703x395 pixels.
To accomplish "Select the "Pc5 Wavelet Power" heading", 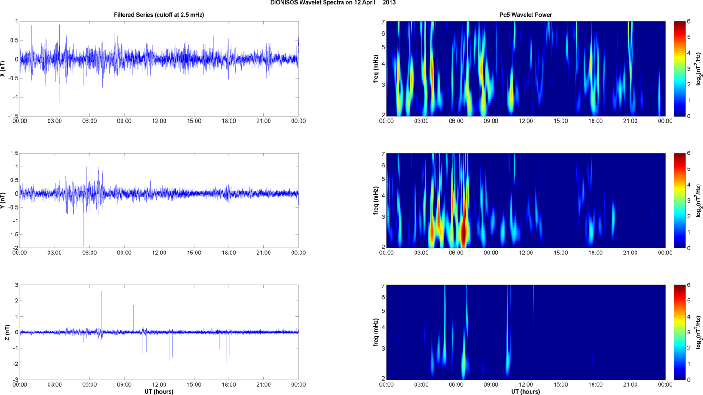I will (526, 15).
